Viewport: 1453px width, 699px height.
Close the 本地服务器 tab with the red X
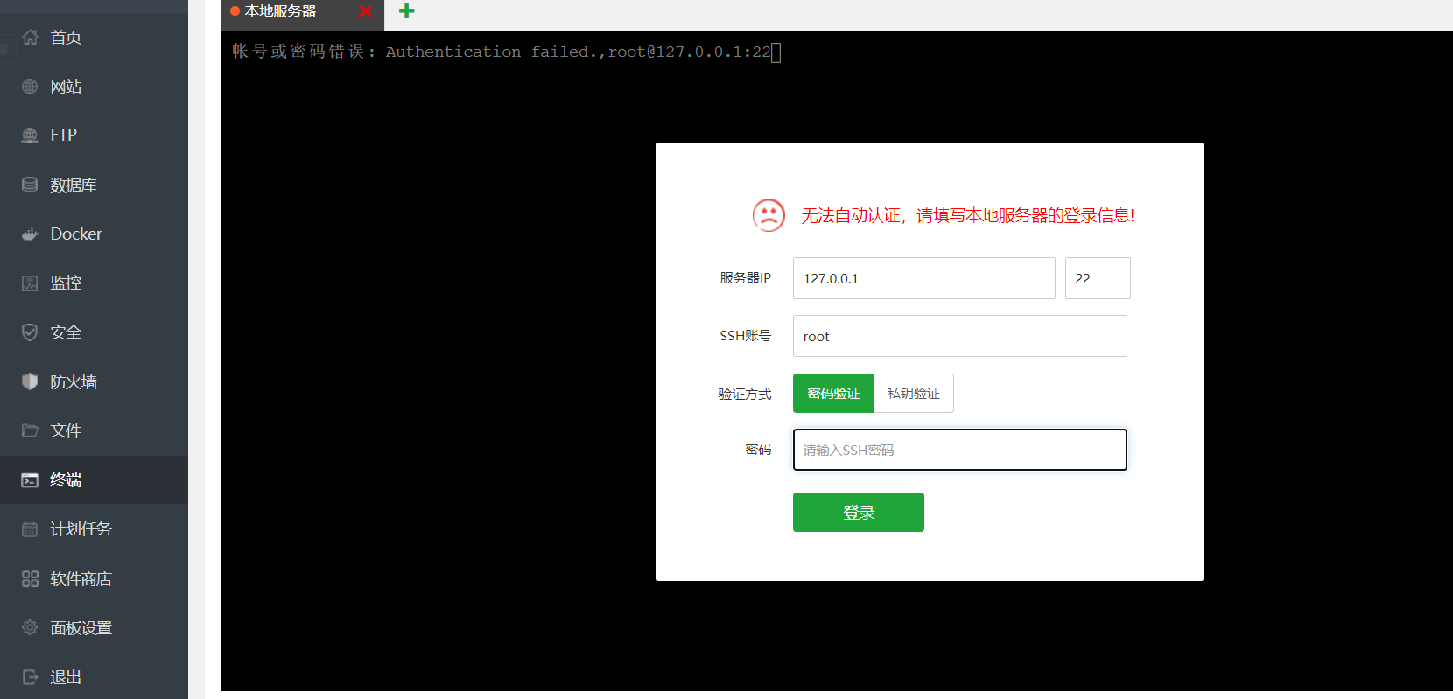click(x=365, y=11)
